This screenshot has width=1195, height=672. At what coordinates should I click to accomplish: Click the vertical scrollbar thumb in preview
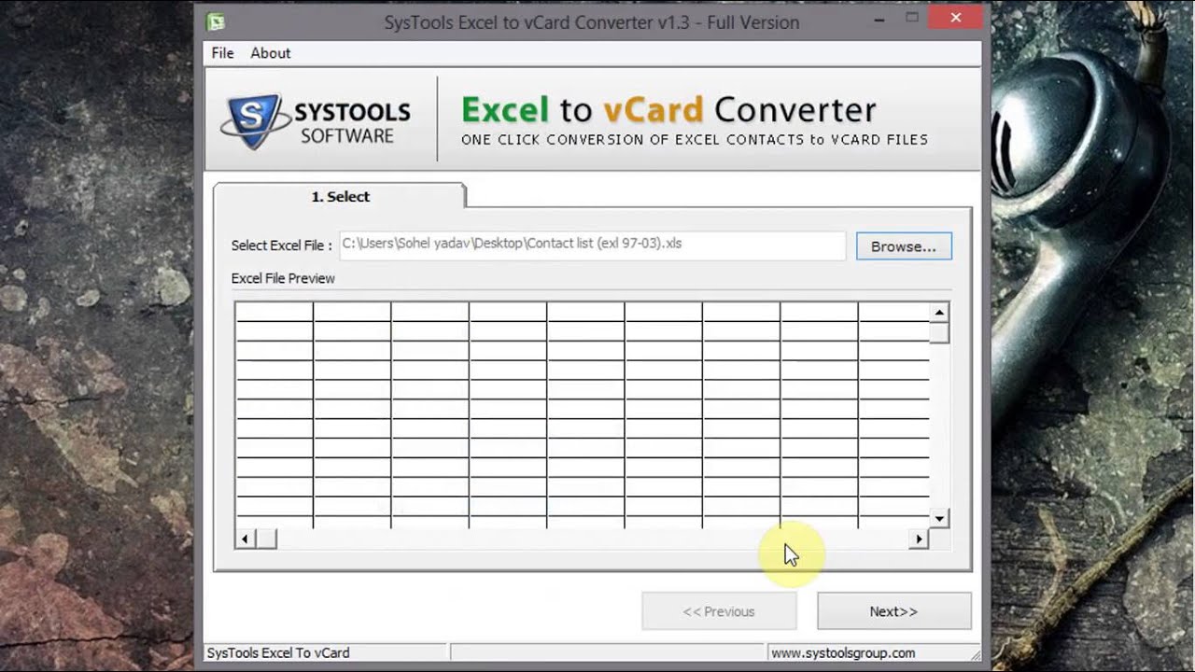[x=939, y=332]
